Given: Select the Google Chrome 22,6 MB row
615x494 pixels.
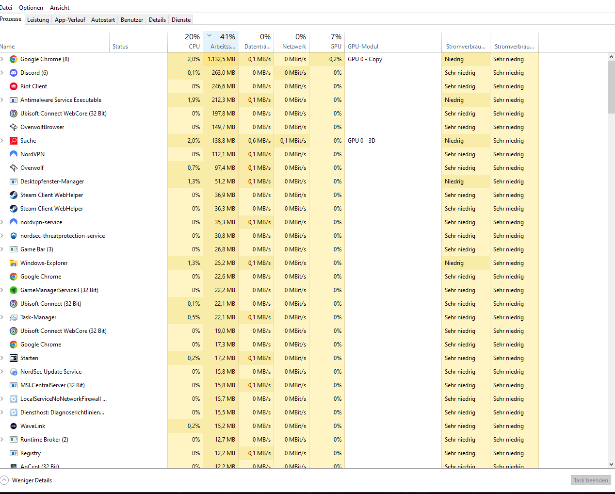Looking at the screenshot, I should click(x=269, y=277).
